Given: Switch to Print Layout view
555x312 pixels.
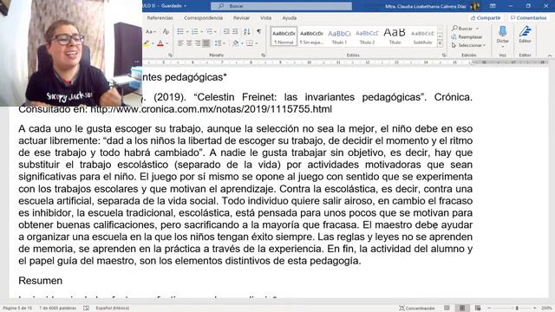Looking at the screenshot, I should click(x=462, y=309).
